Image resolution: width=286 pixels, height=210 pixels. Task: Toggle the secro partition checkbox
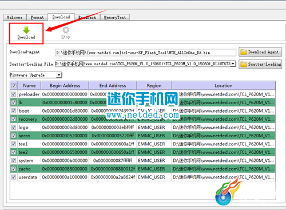(x=14, y=136)
